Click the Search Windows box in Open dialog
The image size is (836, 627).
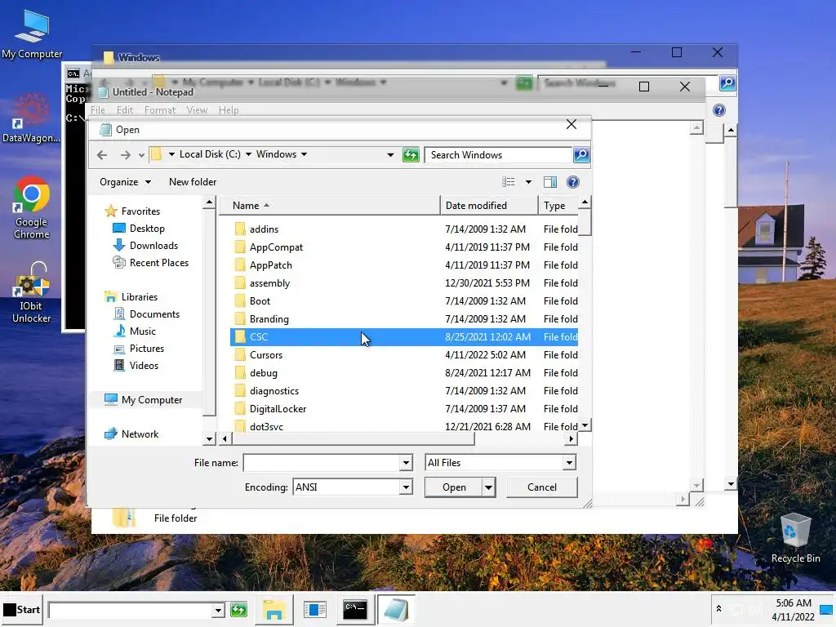(499, 155)
